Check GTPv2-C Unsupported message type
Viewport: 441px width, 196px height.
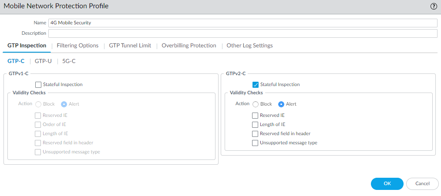[255, 143]
